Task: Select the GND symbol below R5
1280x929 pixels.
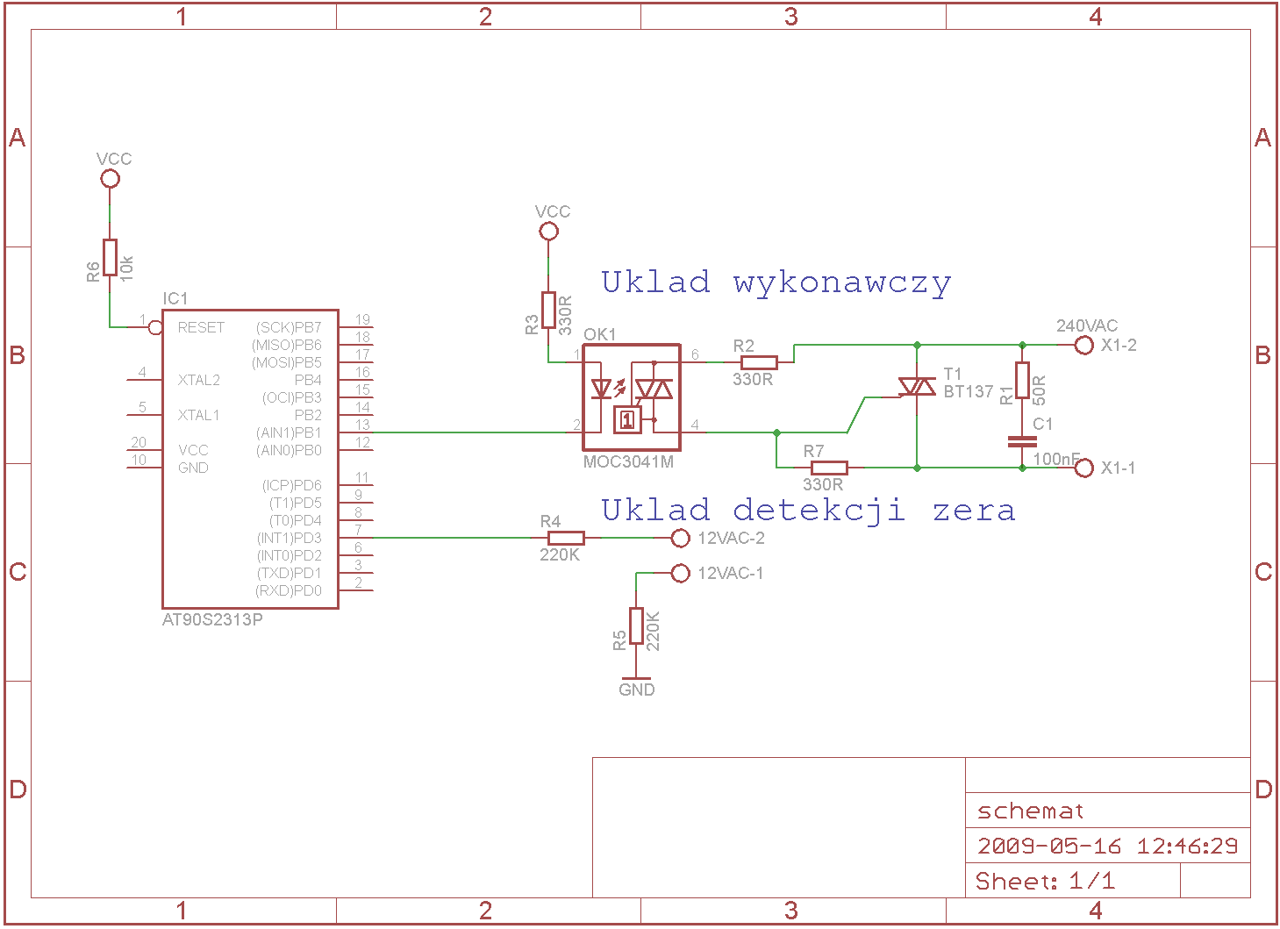Action: click(636, 679)
